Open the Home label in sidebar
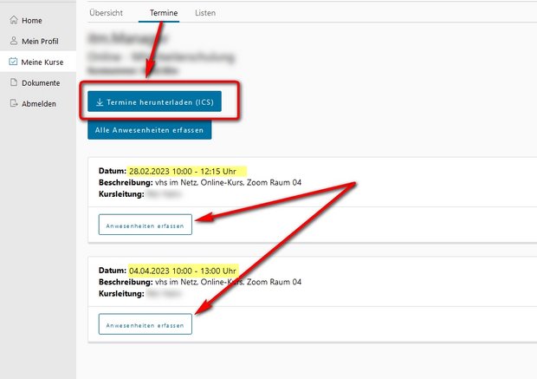This screenshot has width=537, height=379. tap(32, 20)
